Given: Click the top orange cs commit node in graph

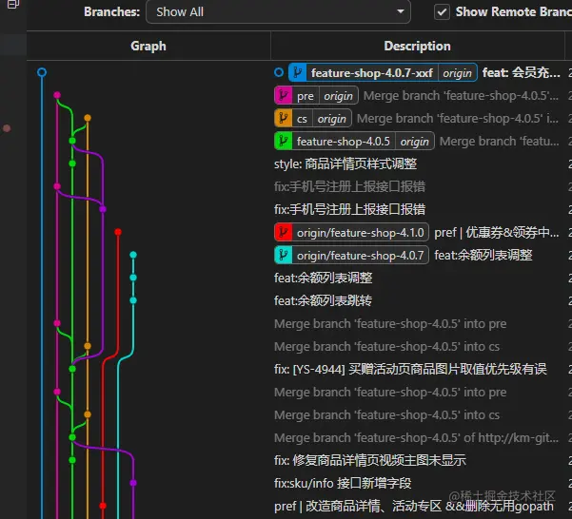Looking at the screenshot, I should pos(88,118).
